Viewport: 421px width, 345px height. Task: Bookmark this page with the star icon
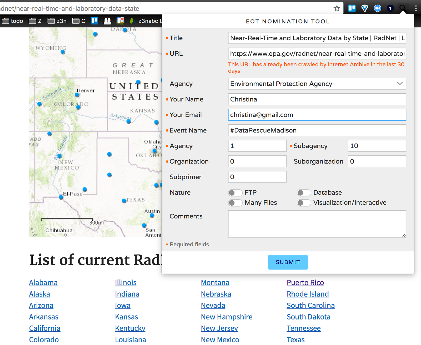coord(337,8)
